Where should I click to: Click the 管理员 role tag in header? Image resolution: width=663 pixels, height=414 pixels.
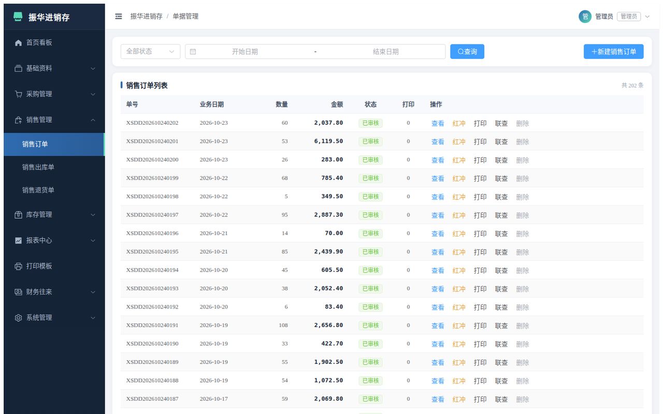click(x=629, y=17)
